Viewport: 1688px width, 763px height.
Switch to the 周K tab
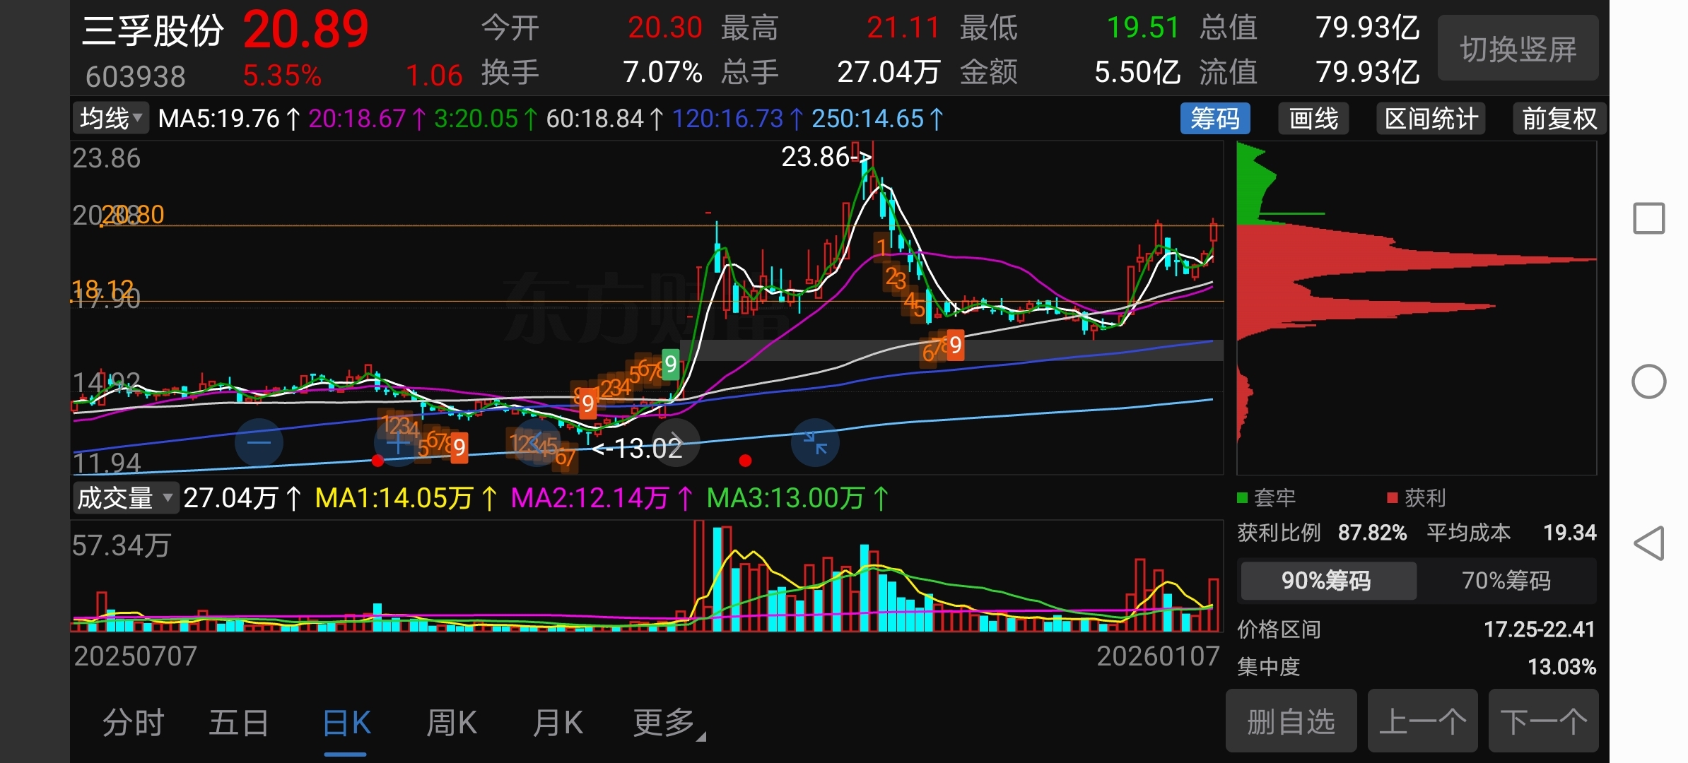coord(451,723)
